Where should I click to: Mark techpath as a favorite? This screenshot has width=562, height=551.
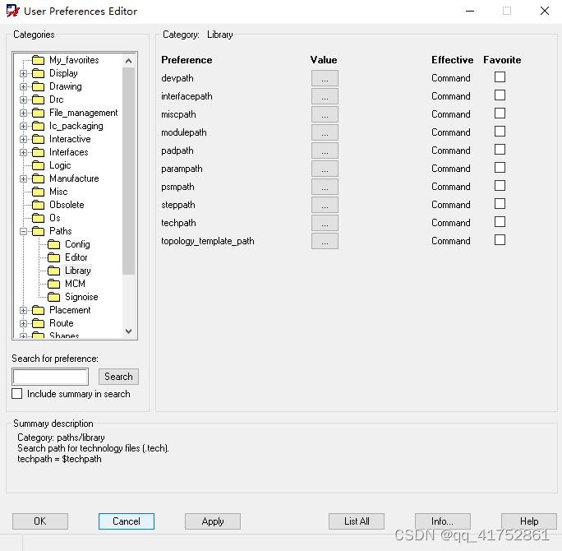[x=500, y=222]
